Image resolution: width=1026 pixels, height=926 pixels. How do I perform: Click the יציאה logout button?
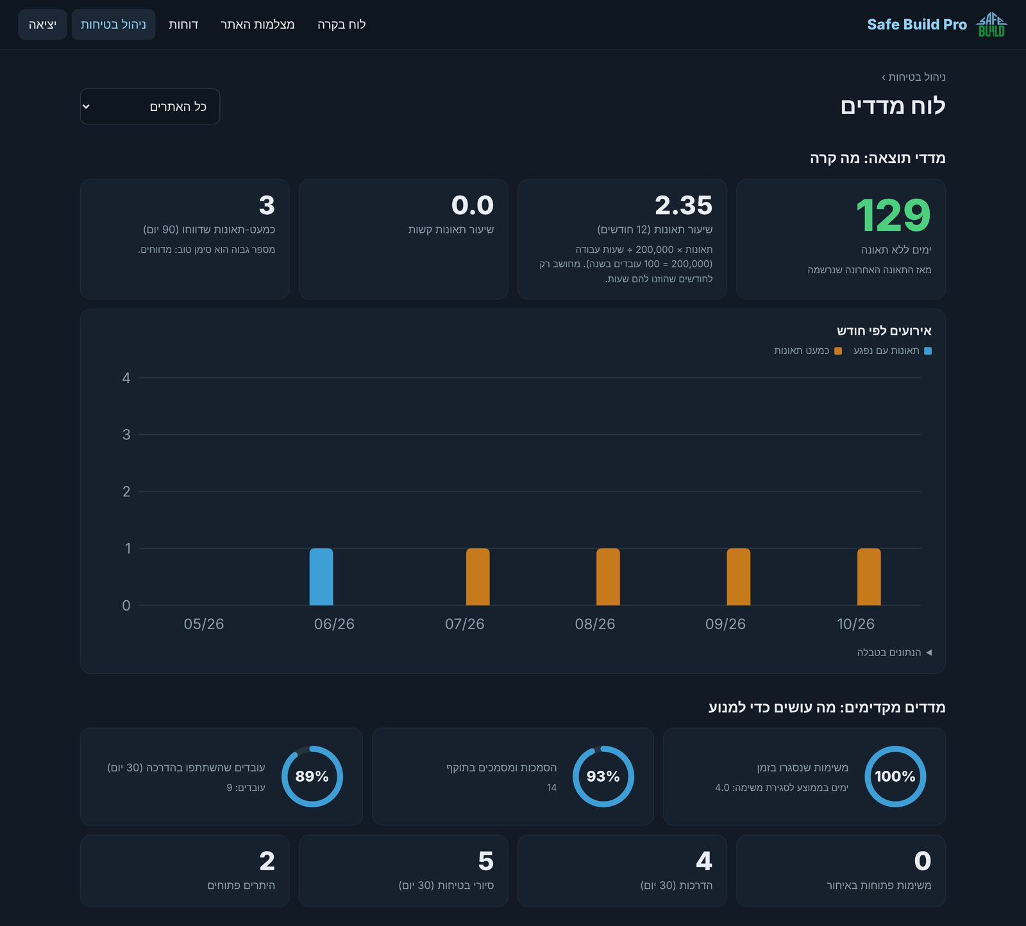point(42,24)
